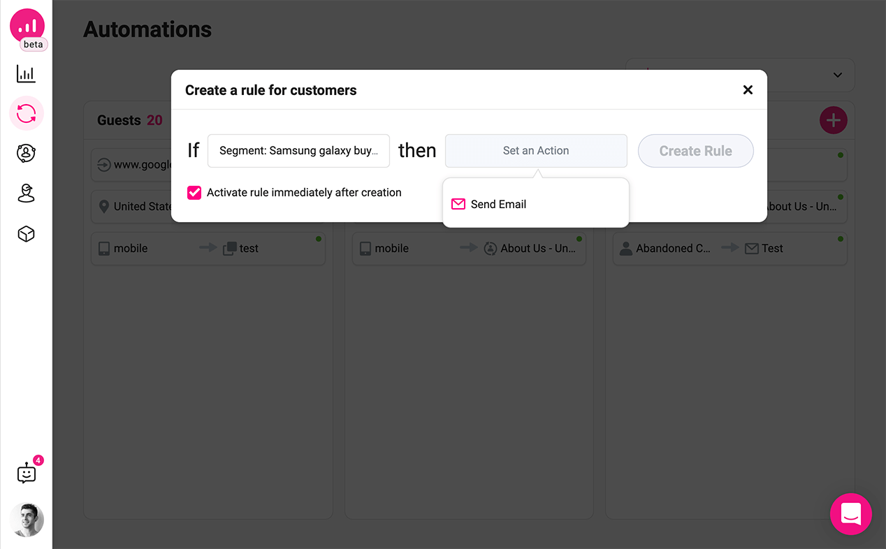Click the copy pages icon beside test

pos(229,249)
